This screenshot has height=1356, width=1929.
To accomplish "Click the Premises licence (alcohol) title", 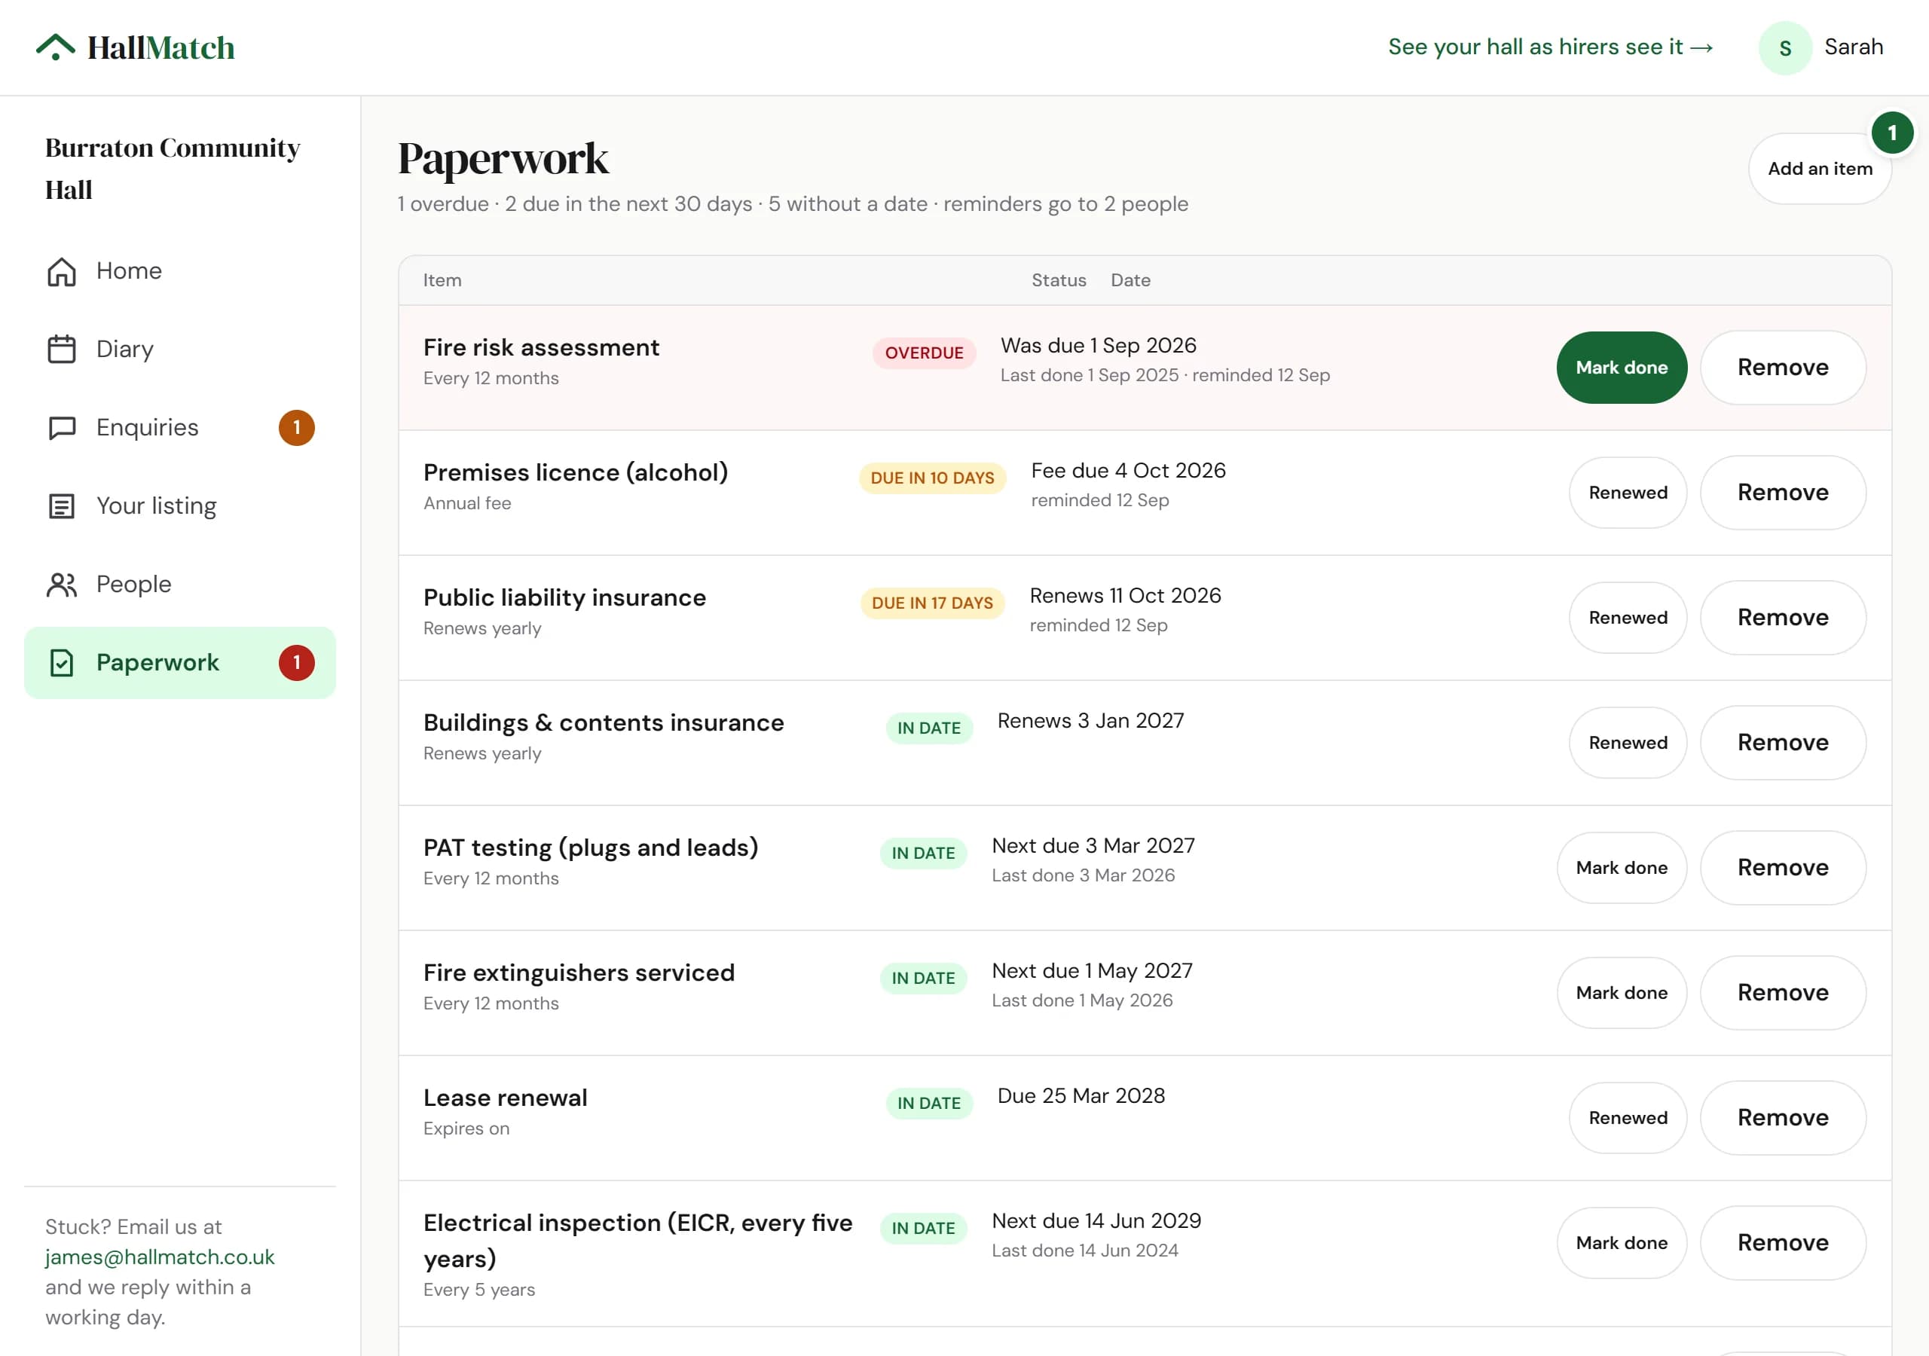I will click(576, 473).
